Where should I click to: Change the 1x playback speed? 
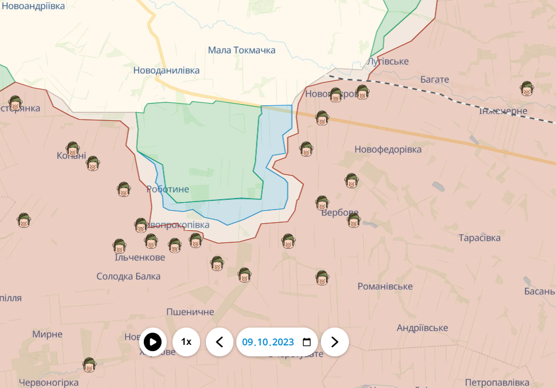186,342
